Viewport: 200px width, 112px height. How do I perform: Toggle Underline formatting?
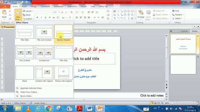tap(45, 17)
